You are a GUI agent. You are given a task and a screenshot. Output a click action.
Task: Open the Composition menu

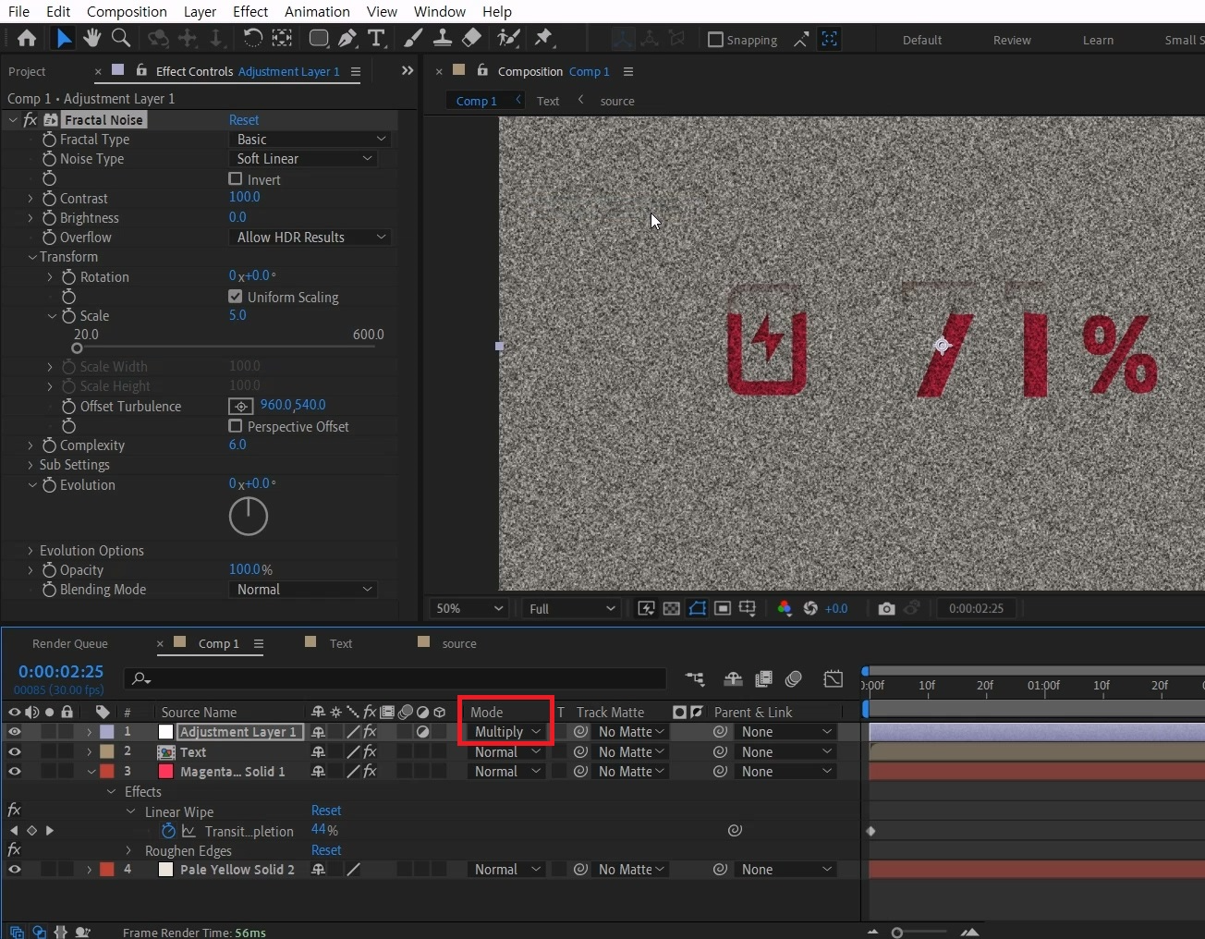click(x=127, y=11)
